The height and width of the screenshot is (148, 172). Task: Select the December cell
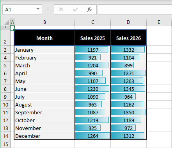point(44,136)
